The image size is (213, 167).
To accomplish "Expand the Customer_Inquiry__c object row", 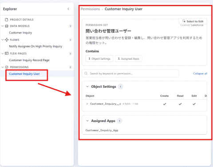I will (x=87, y=104).
